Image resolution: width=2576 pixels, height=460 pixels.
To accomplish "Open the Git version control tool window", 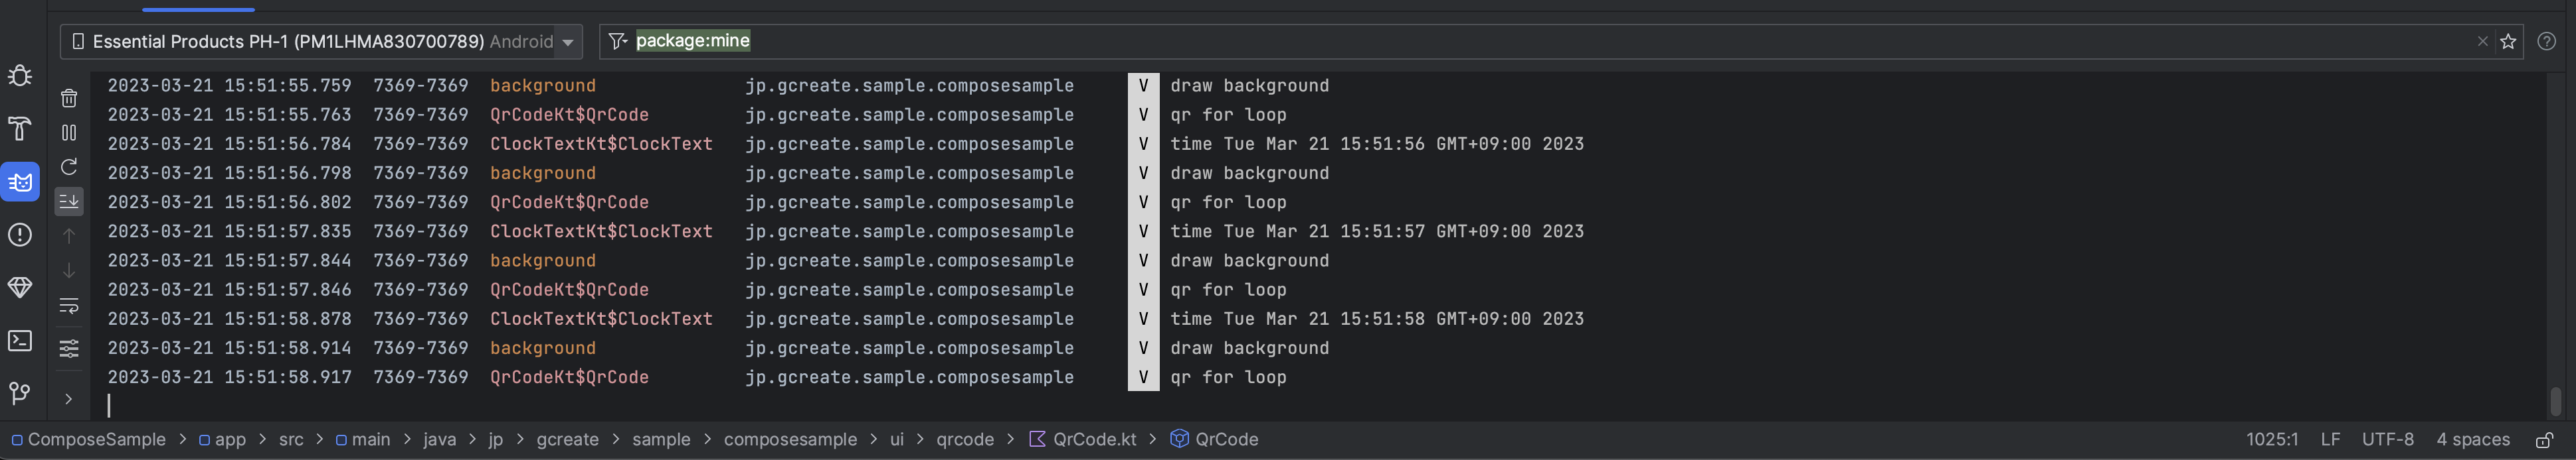I will point(20,393).
